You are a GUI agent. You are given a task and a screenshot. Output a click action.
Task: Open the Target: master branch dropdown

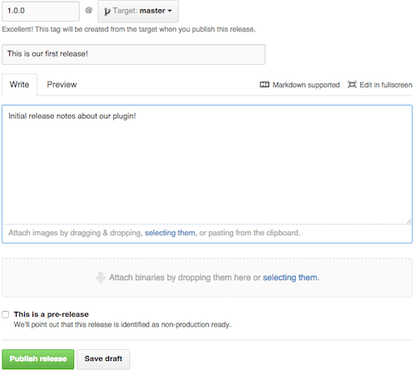click(x=138, y=11)
